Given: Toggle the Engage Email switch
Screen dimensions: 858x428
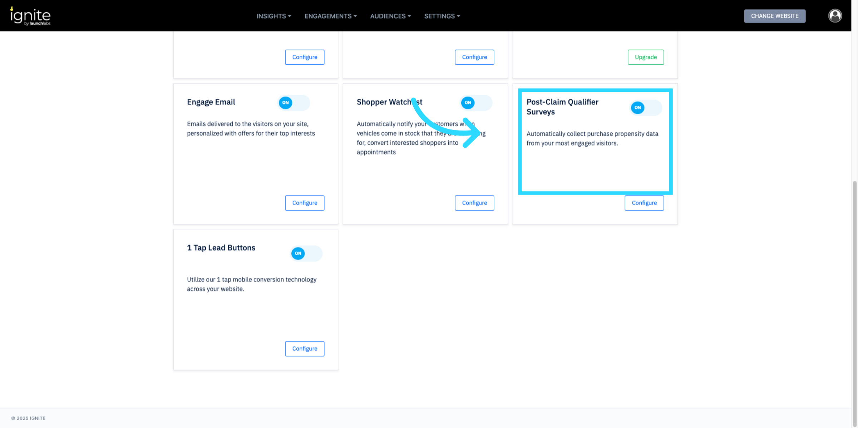Looking at the screenshot, I should point(294,103).
